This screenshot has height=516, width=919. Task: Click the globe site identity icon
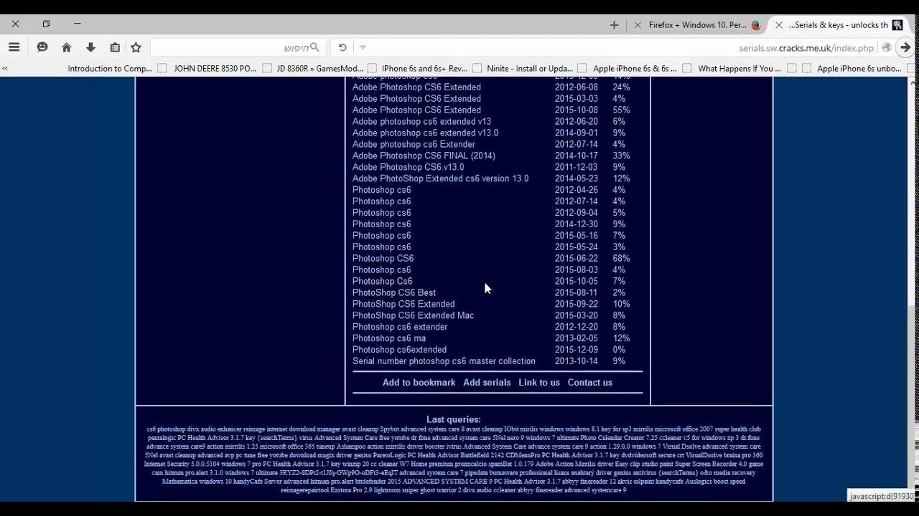coord(887,47)
